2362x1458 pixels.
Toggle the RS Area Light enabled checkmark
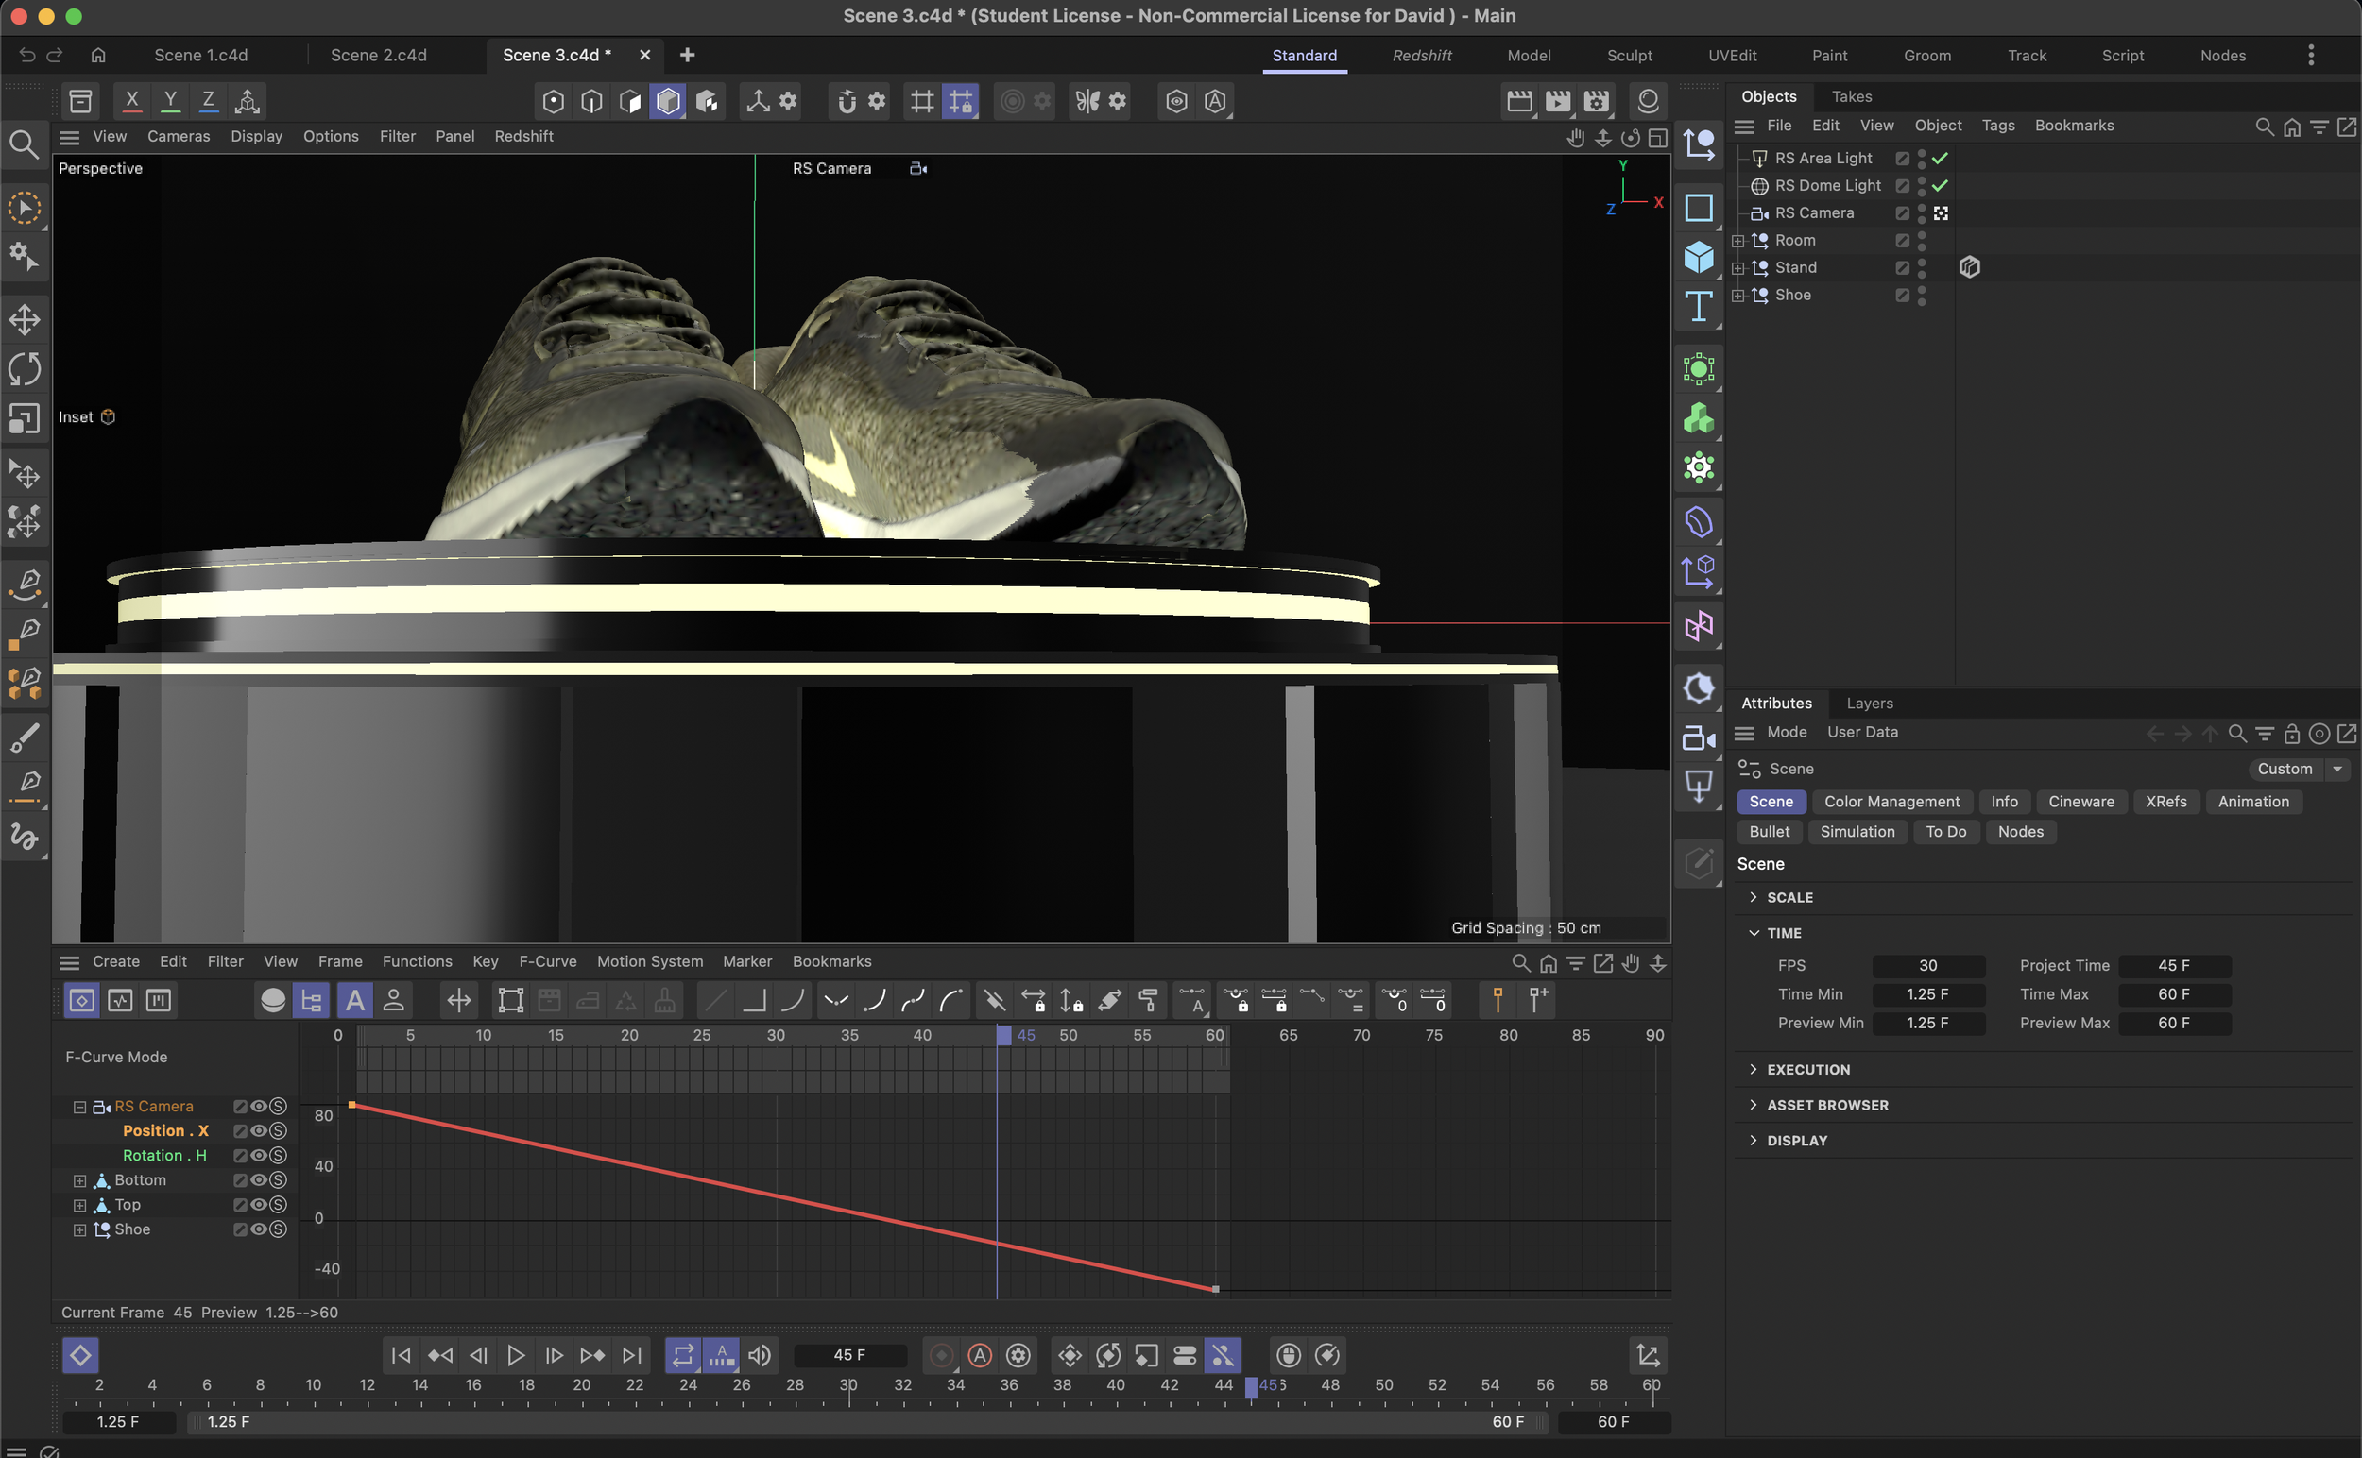pyautogui.click(x=1941, y=158)
